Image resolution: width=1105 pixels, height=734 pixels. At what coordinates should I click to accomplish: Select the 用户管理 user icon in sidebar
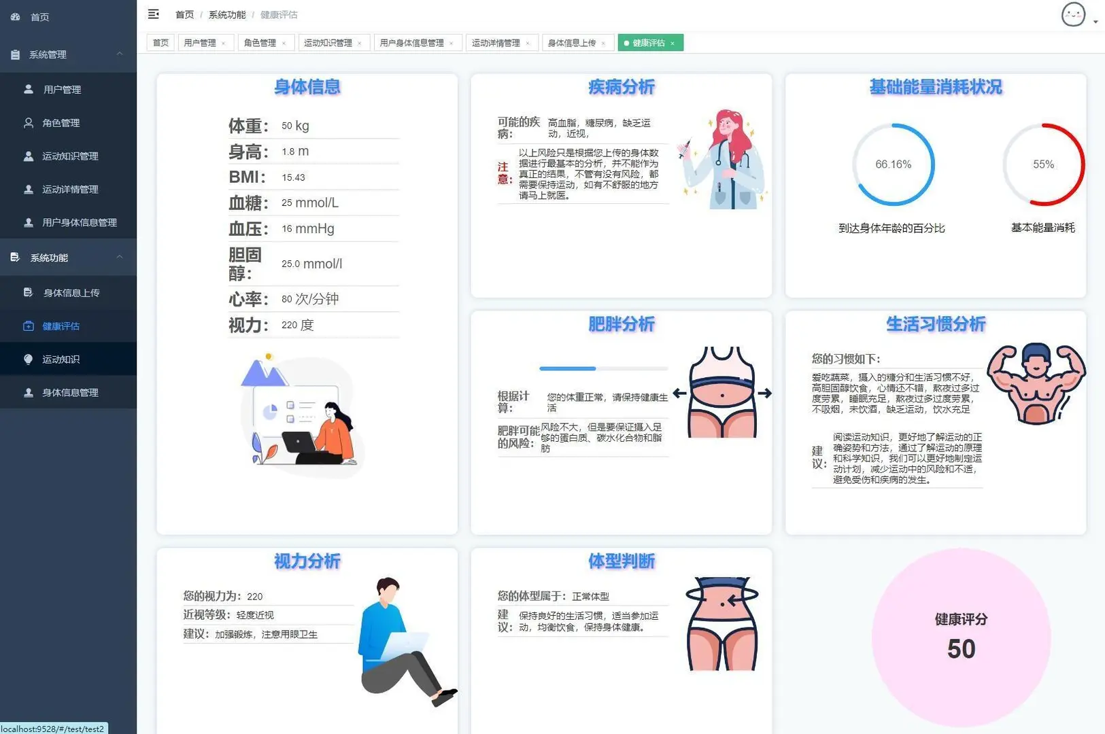28,89
